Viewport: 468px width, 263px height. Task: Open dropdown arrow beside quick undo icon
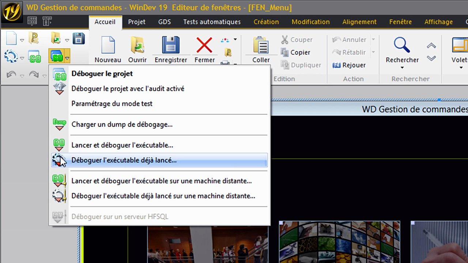[x=22, y=76]
